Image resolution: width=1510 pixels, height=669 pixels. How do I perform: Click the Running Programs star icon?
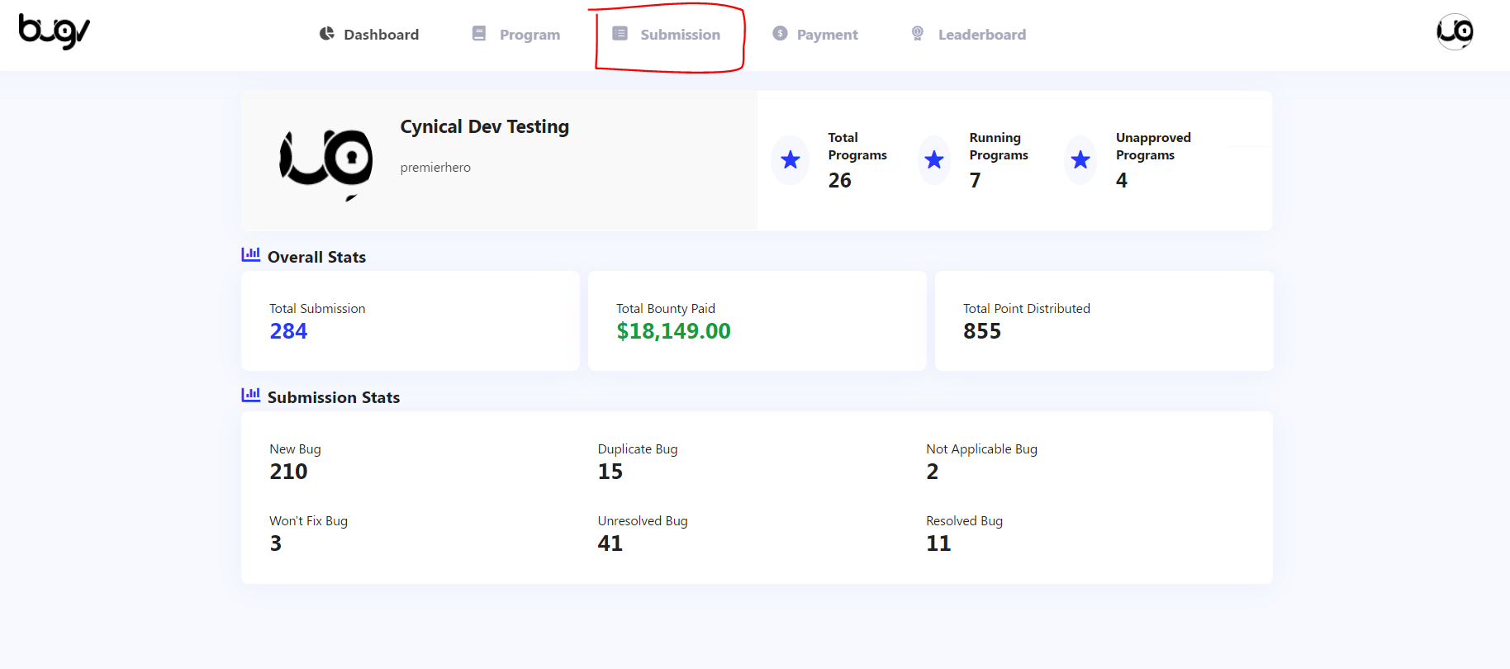click(x=934, y=159)
